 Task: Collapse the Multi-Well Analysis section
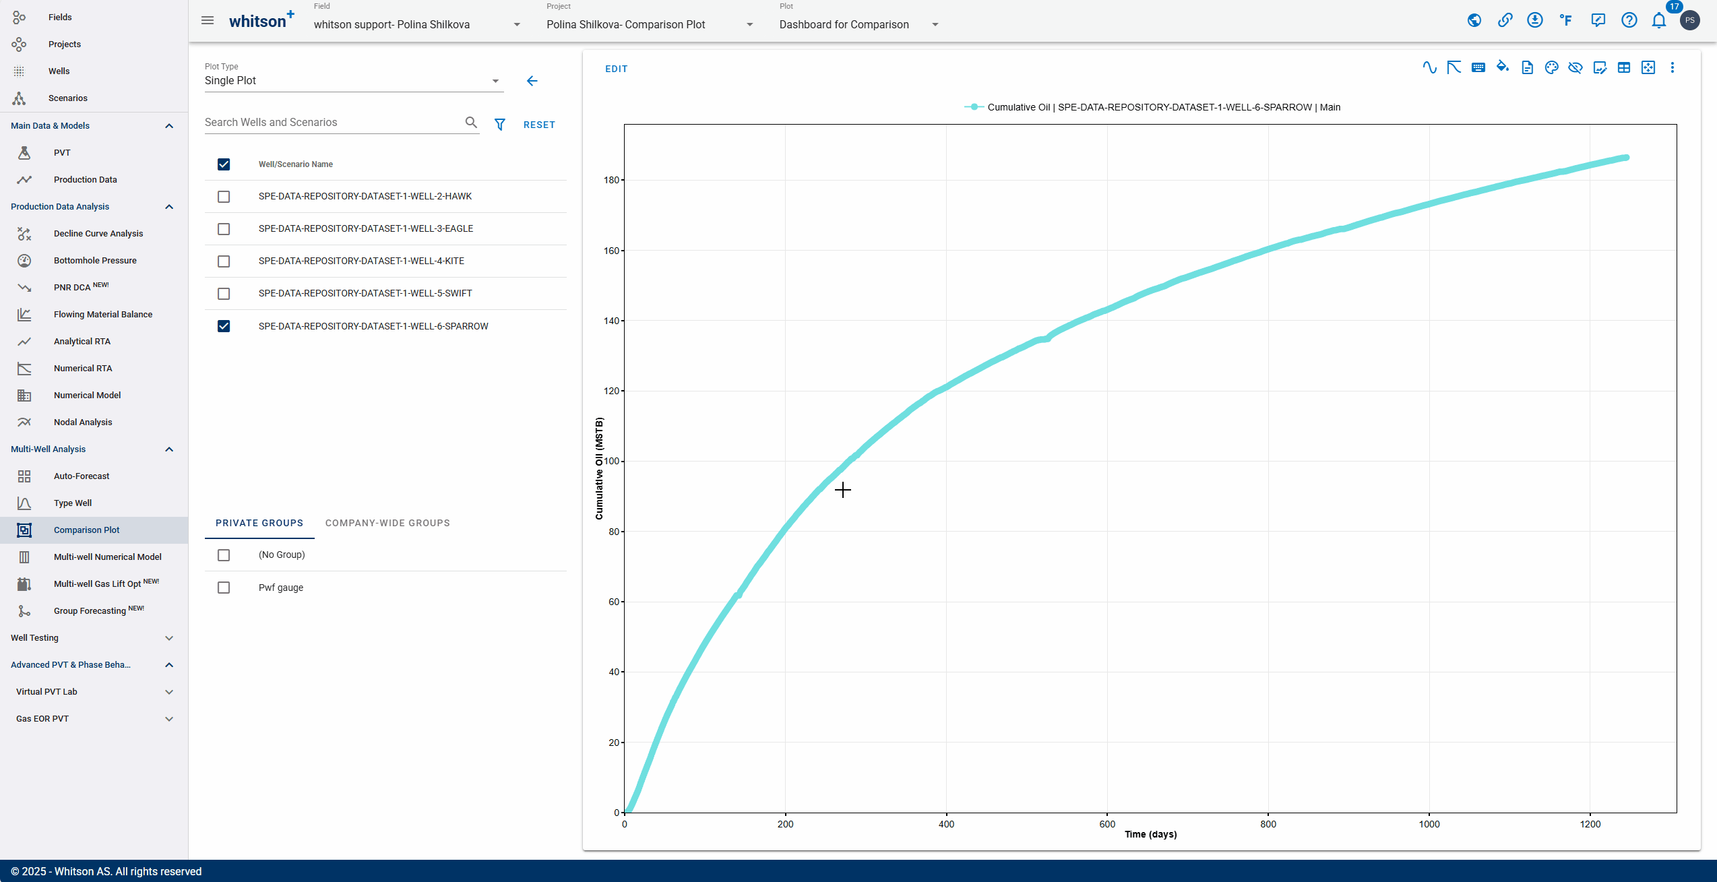[x=169, y=449]
